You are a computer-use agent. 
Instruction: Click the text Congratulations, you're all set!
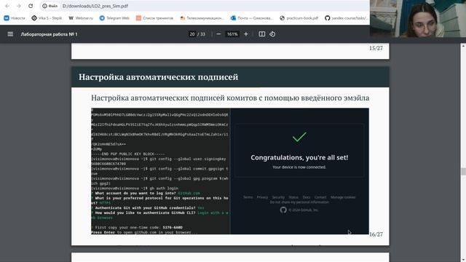click(x=299, y=157)
